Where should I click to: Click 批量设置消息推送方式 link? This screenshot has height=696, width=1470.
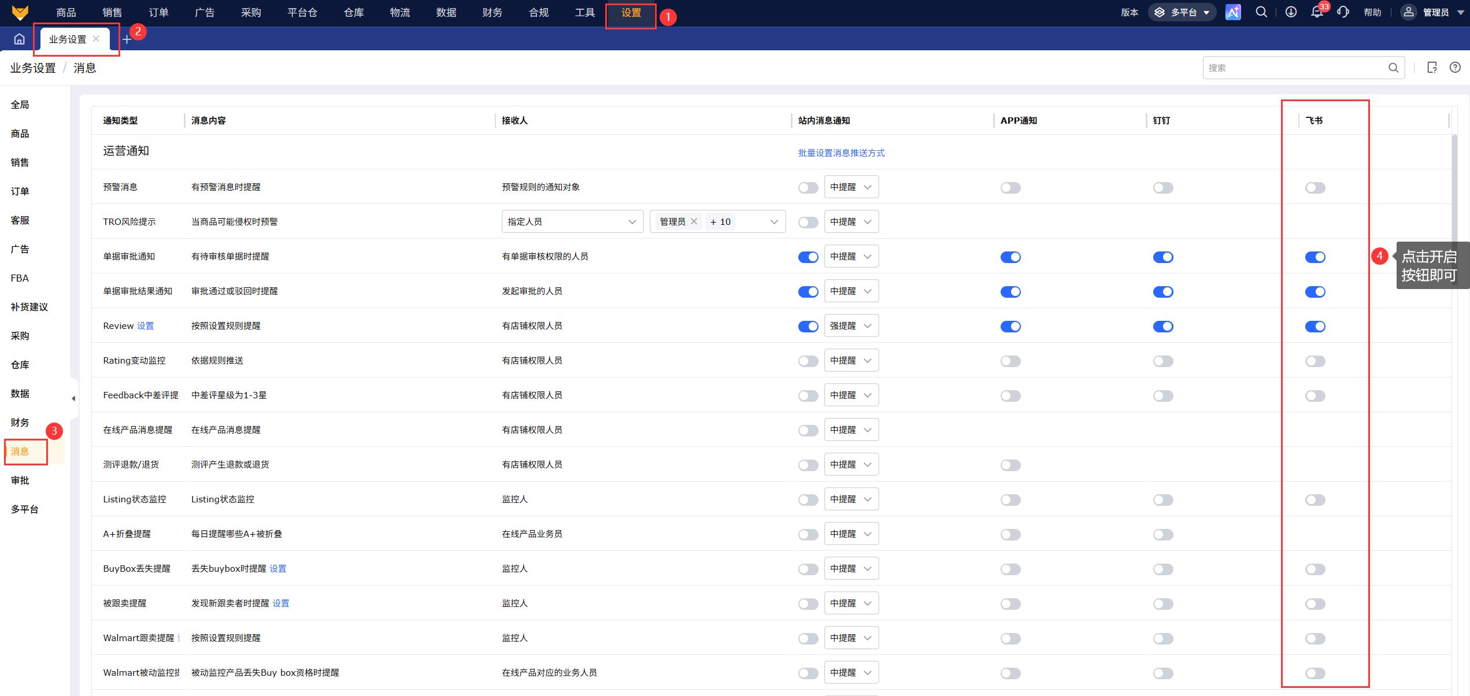pyautogui.click(x=841, y=153)
